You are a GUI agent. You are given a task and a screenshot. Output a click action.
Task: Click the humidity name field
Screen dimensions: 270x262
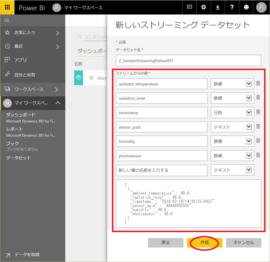tap(162, 141)
